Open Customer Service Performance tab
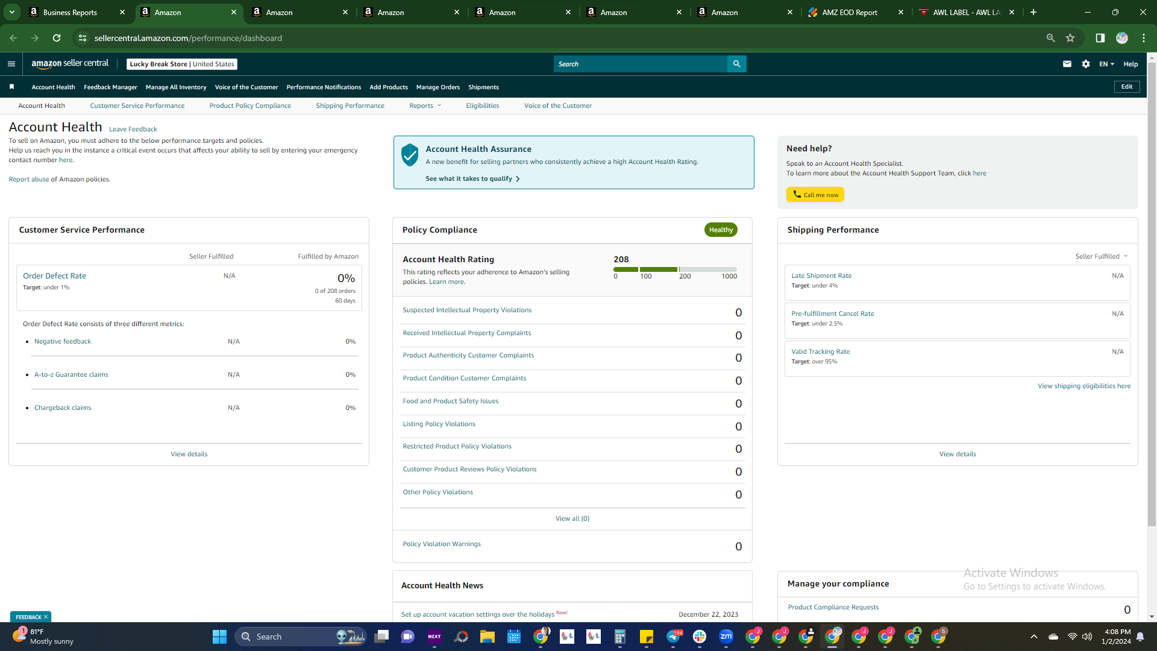 [137, 105]
